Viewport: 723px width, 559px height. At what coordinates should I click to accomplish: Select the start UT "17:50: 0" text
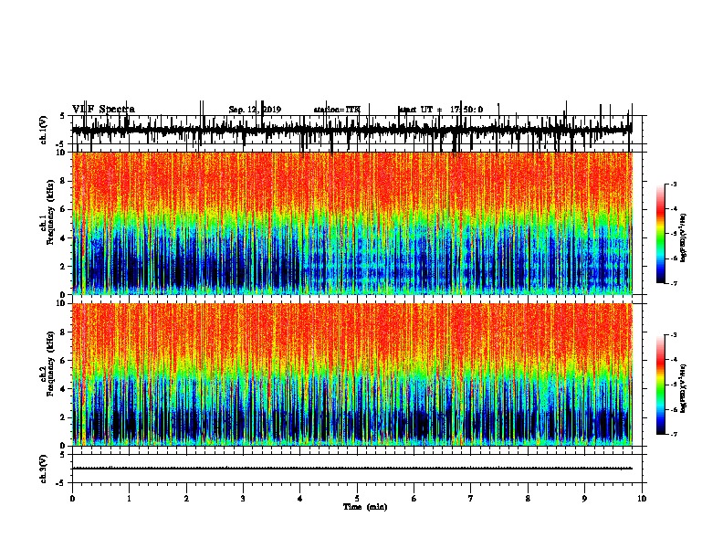(466, 110)
